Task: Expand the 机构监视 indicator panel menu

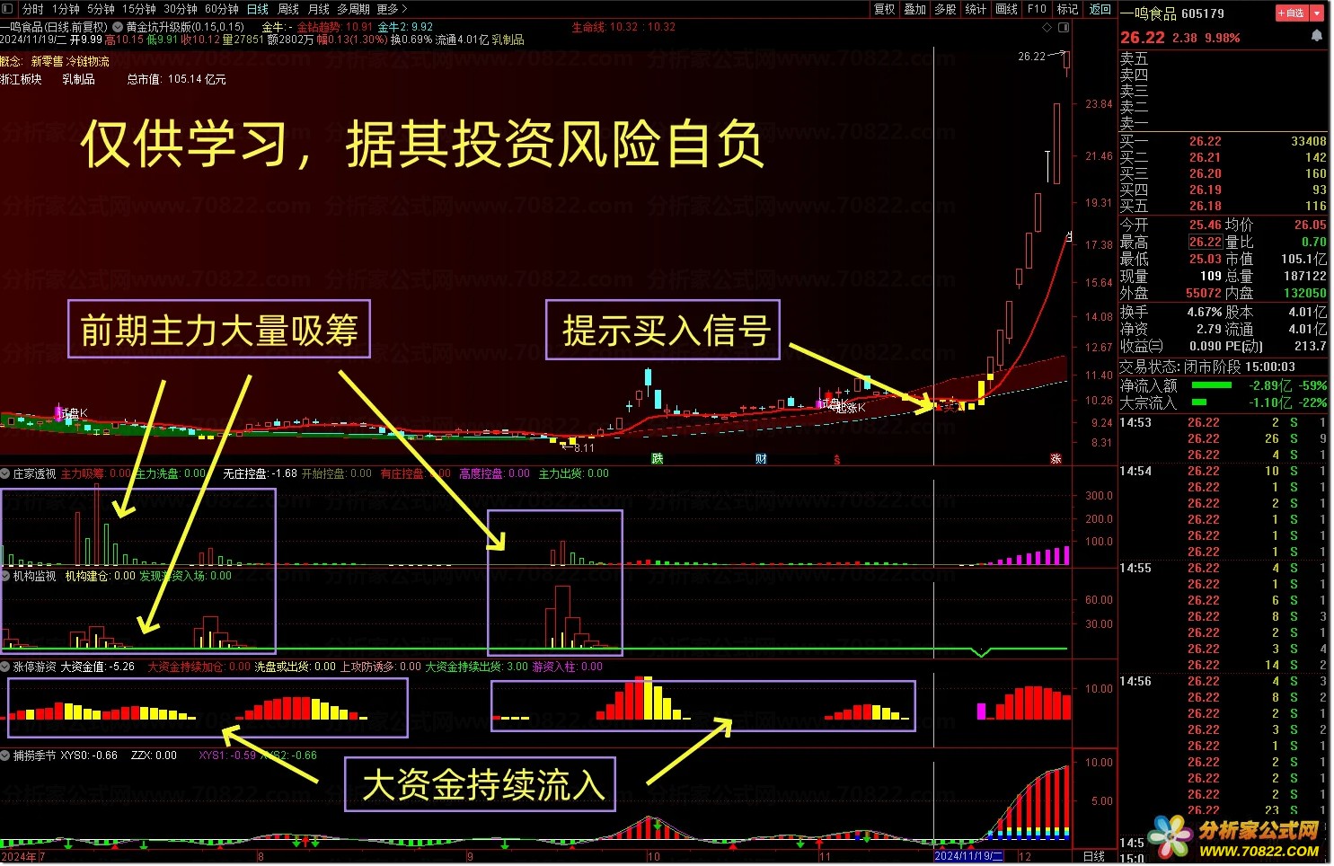Action: 5,576
